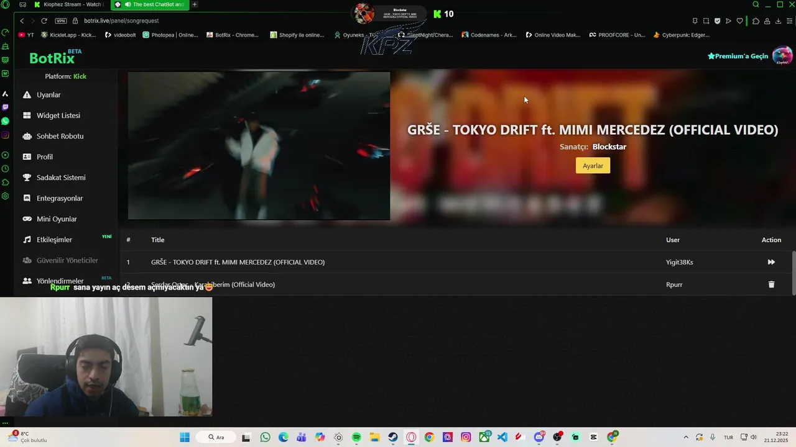Open browser search icon in title bar
Image resolution: width=796 pixels, height=447 pixels.
click(756, 4)
